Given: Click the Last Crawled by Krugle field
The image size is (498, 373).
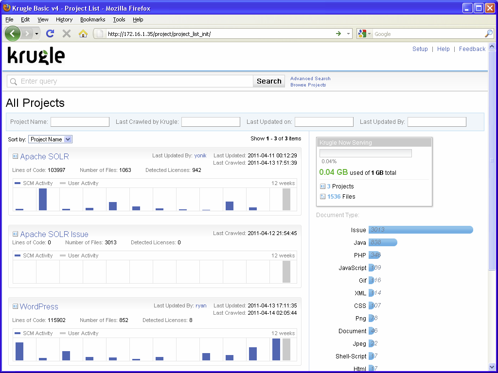Looking at the screenshot, I should (x=211, y=122).
